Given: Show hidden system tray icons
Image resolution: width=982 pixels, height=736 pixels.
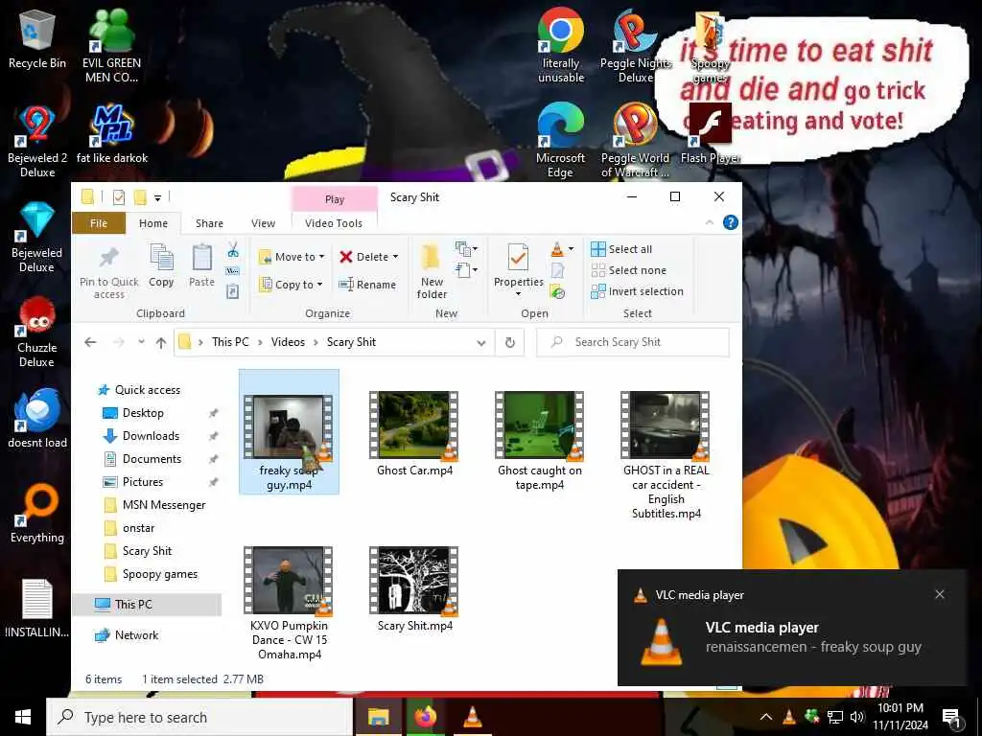Looking at the screenshot, I should [766, 717].
